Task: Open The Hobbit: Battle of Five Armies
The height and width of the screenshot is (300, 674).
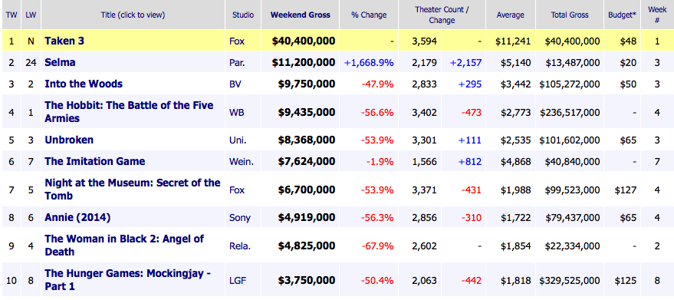Action: click(129, 112)
